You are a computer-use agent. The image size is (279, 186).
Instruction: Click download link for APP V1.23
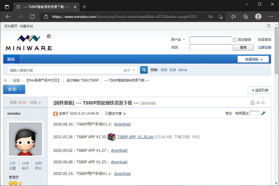[x=119, y=162]
